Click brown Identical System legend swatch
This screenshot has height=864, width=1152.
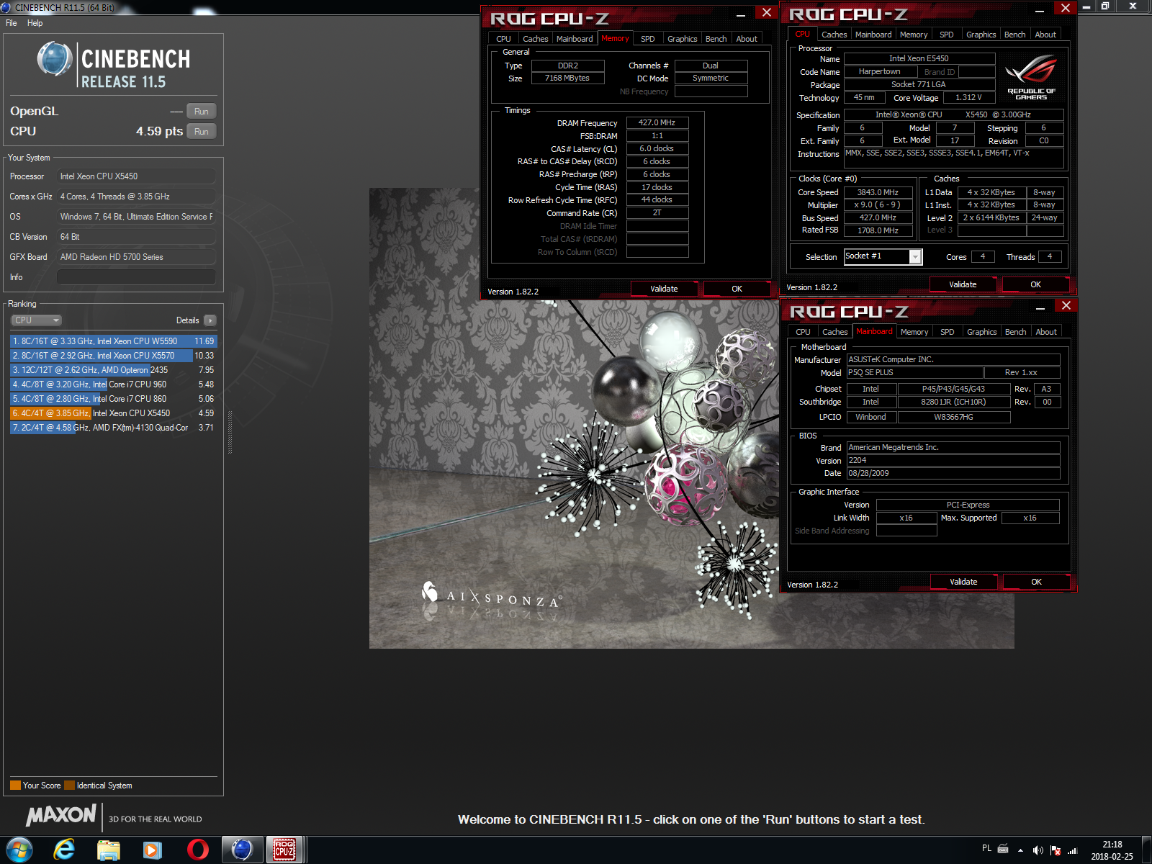pos(69,786)
